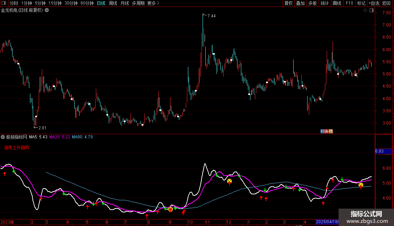Click the 股朋指标网 indicator name
Screen dimensions: 394x226
click(17, 137)
